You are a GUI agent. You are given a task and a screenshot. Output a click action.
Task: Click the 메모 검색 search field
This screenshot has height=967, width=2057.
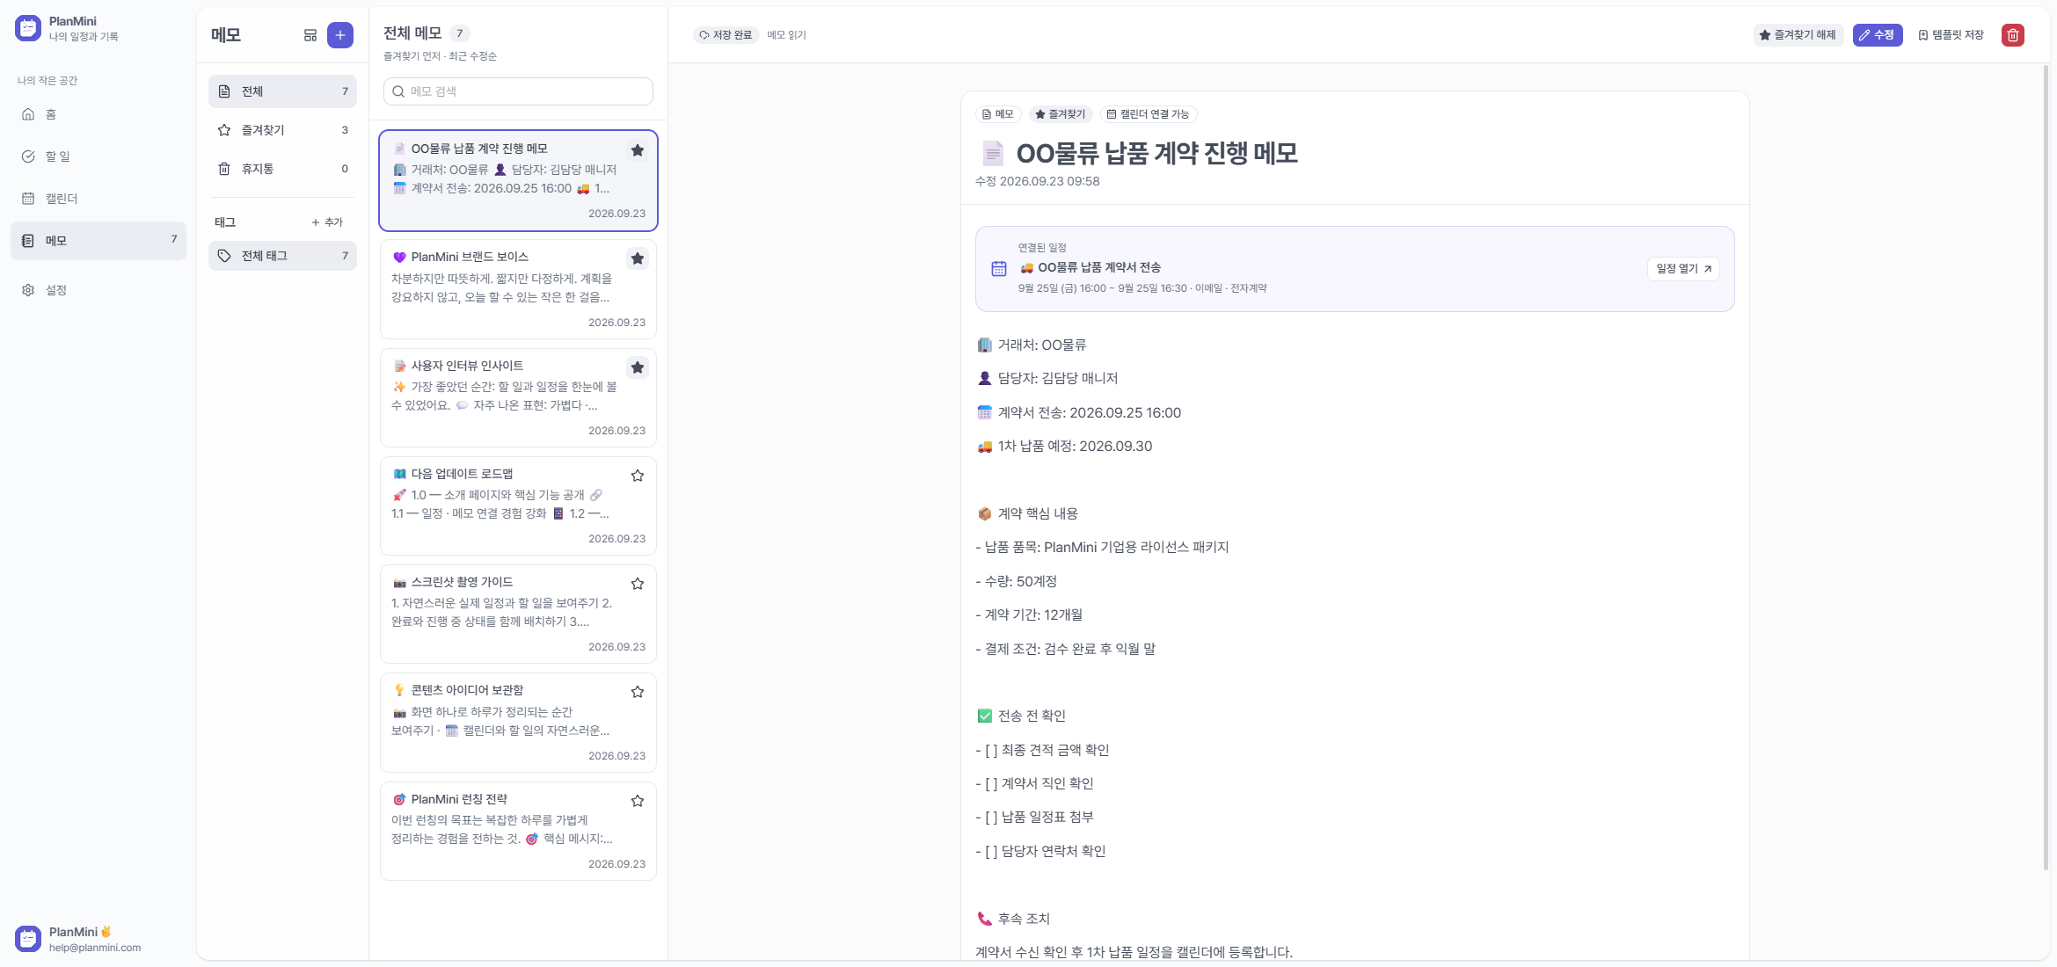point(518,91)
